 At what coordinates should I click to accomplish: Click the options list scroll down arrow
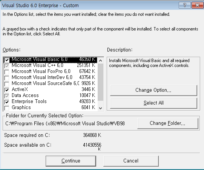(100, 108)
